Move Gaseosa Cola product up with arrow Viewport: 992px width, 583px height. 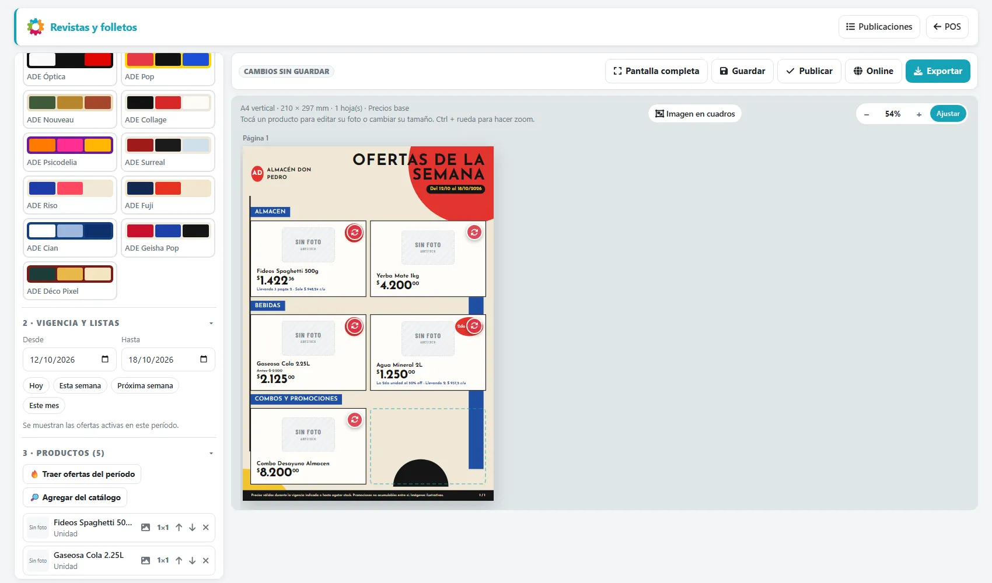click(x=179, y=560)
